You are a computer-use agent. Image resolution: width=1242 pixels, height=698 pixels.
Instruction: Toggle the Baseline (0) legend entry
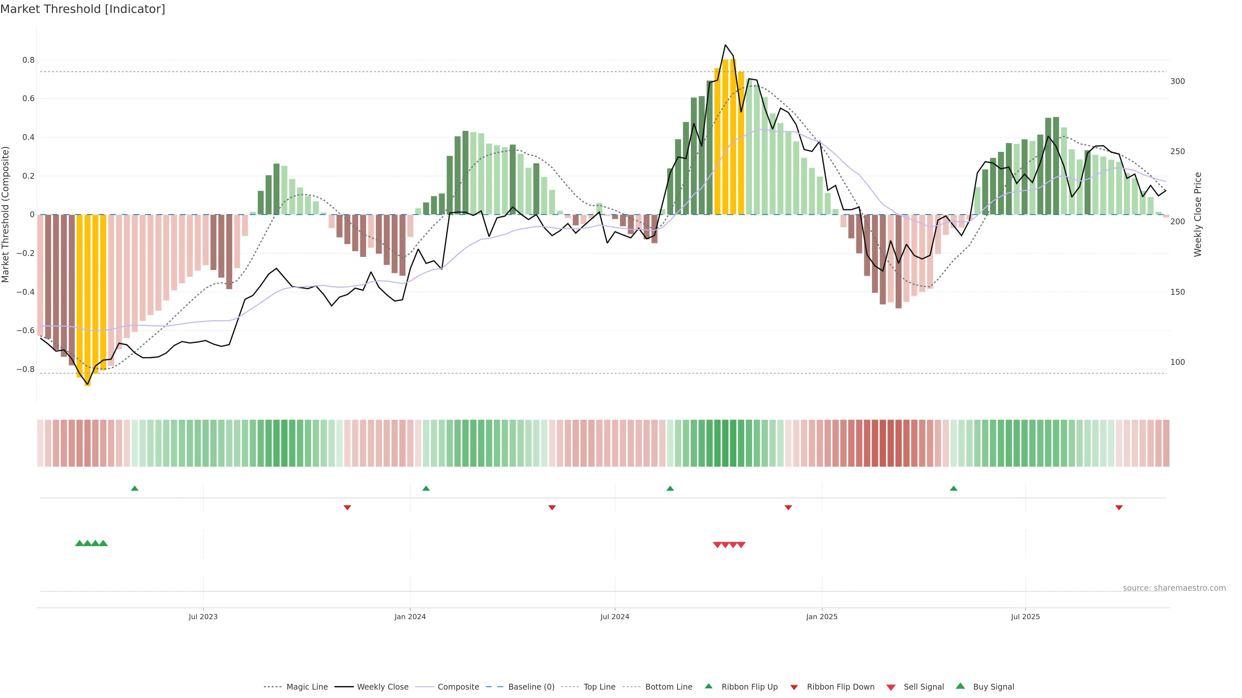(531, 687)
